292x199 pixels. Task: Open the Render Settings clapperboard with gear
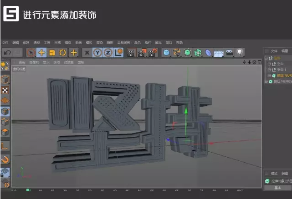coord(153,53)
